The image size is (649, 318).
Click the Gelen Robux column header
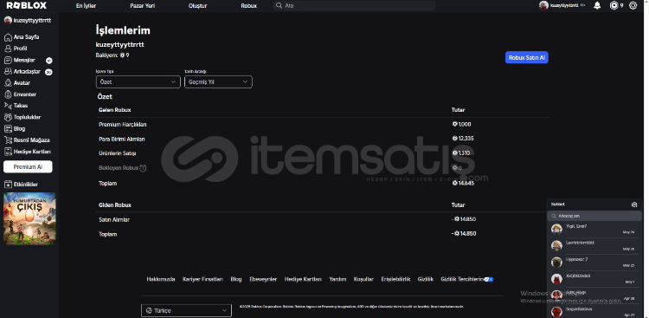point(114,110)
